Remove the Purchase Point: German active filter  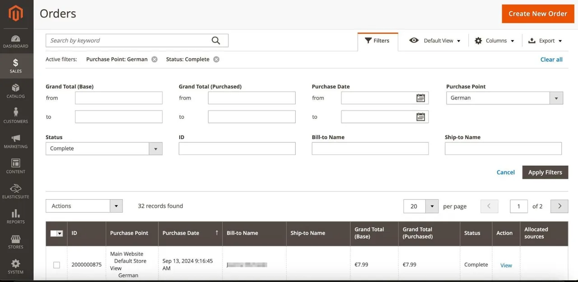(154, 59)
